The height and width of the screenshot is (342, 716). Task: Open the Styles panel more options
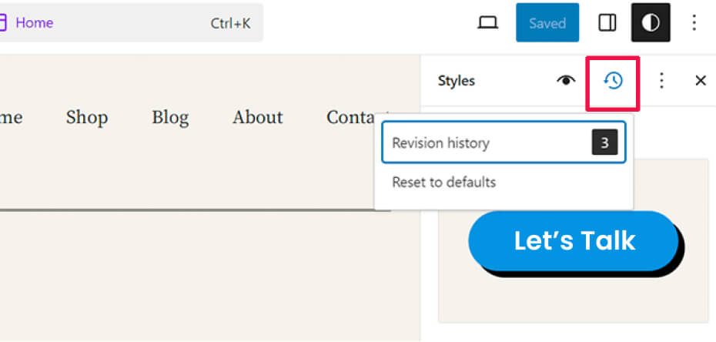point(661,81)
